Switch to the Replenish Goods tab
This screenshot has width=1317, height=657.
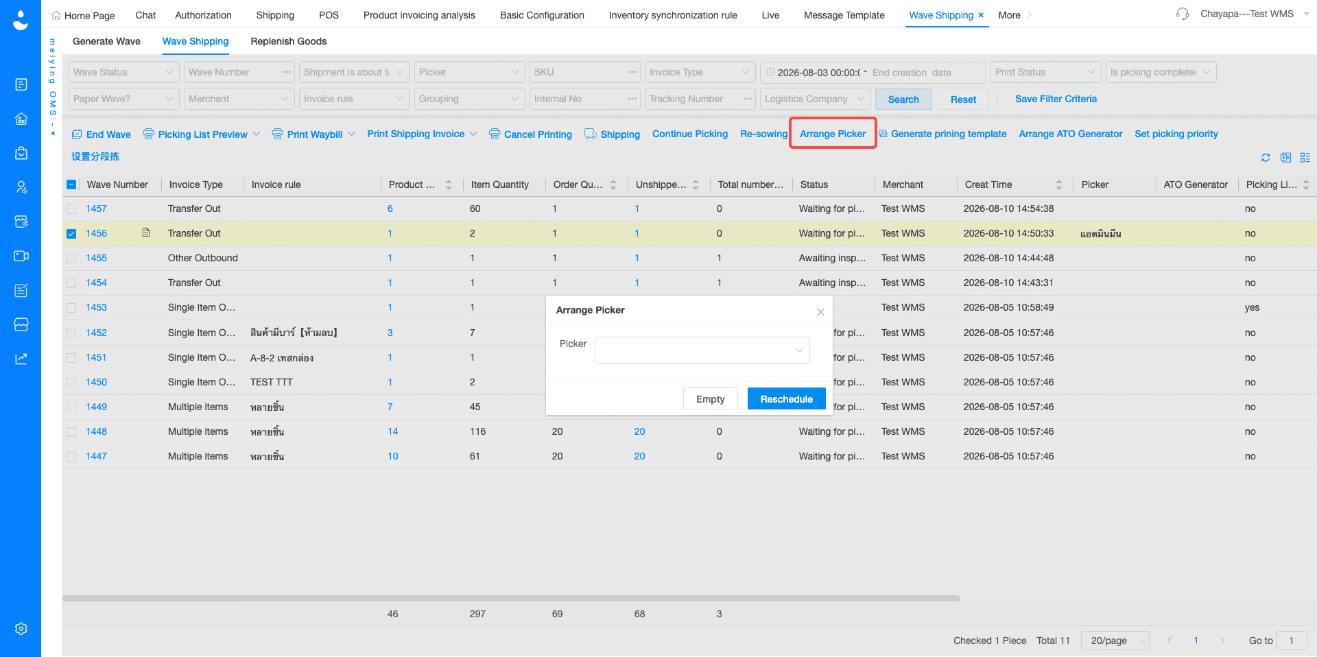pos(289,41)
